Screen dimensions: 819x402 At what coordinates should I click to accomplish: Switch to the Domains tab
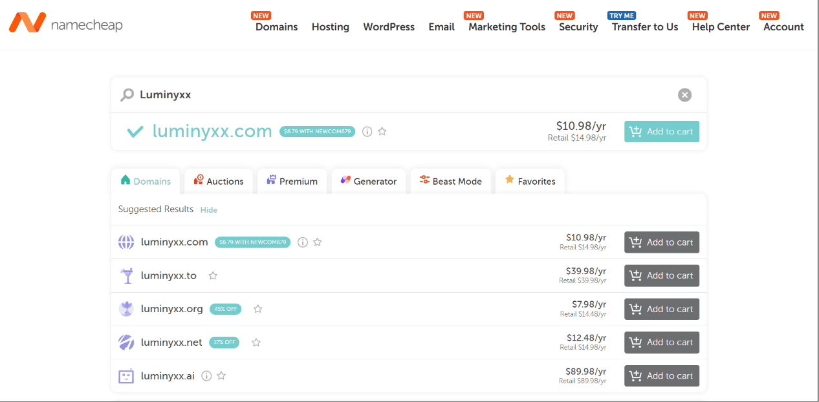(146, 181)
